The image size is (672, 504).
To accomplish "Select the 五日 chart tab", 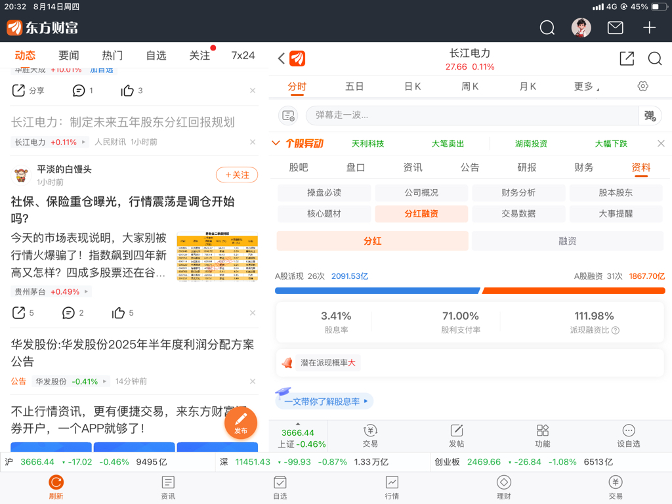I will [354, 86].
